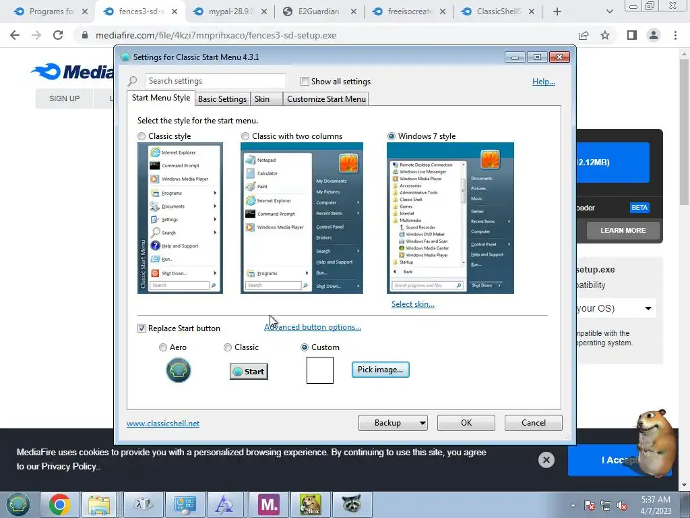Image resolution: width=690 pixels, height=518 pixels.
Task: Click the Classic Start button sample image
Action: [249, 372]
